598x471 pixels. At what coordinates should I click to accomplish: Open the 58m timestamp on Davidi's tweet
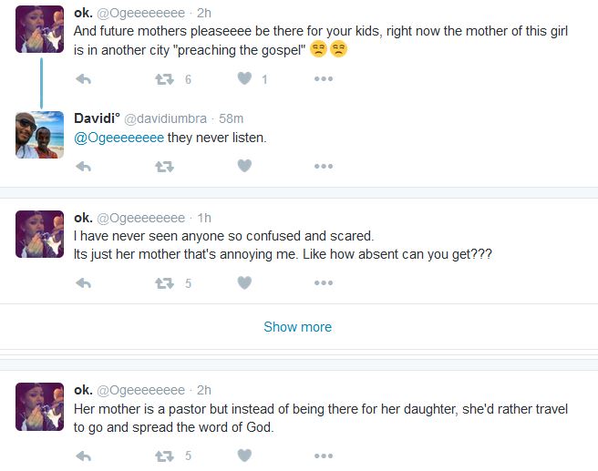coord(230,119)
